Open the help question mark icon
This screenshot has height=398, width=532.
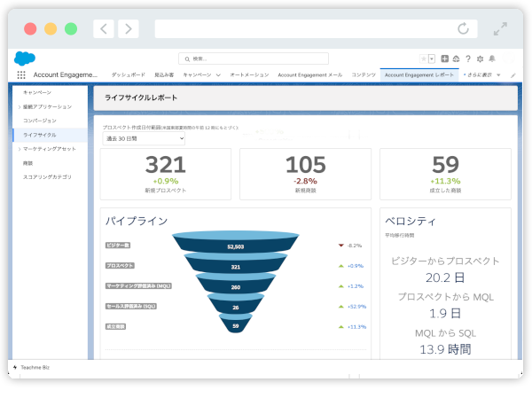point(468,59)
